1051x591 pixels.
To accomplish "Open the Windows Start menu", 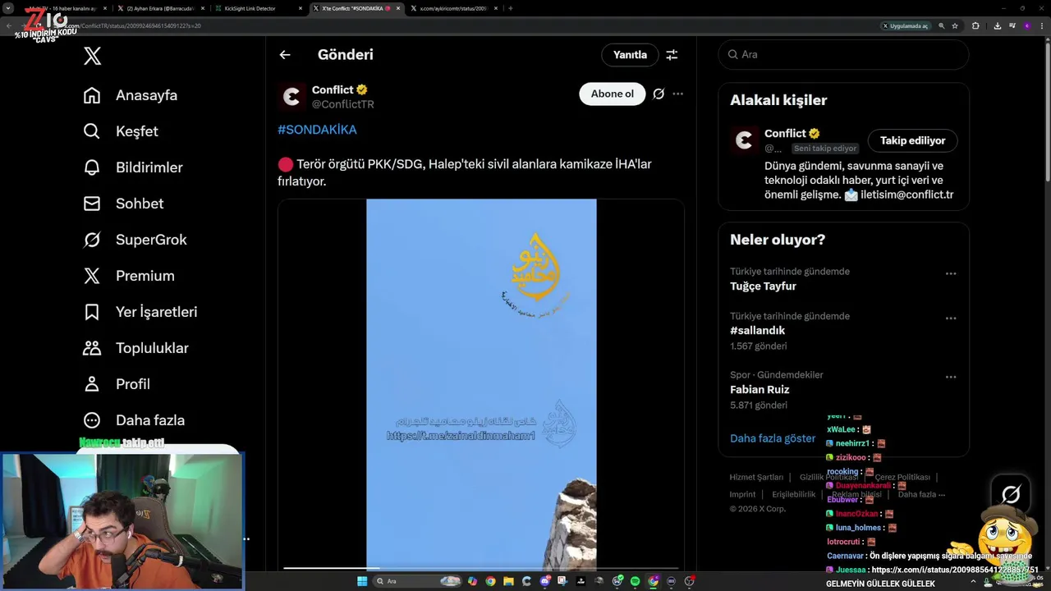I will (362, 581).
